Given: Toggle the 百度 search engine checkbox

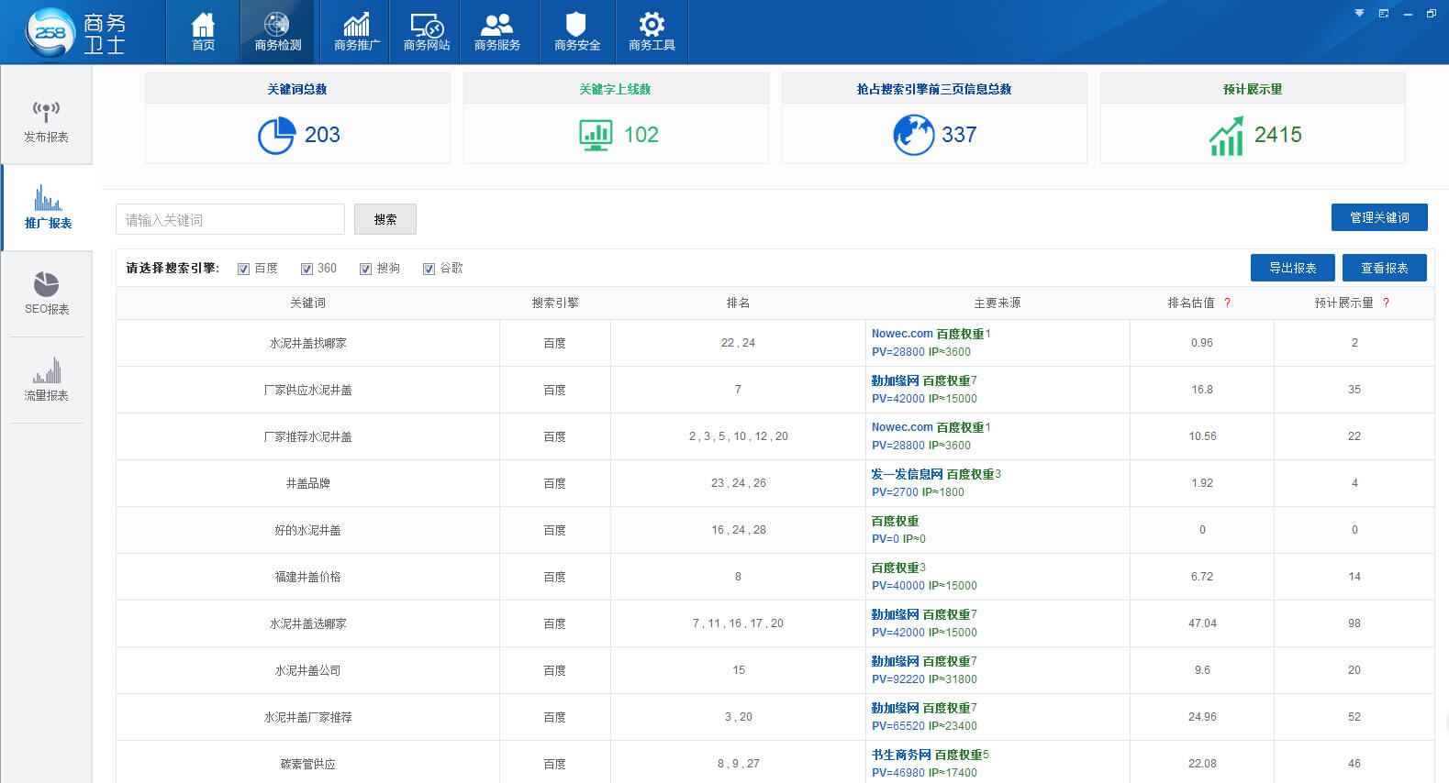Looking at the screenshot, I should point(243,269).
